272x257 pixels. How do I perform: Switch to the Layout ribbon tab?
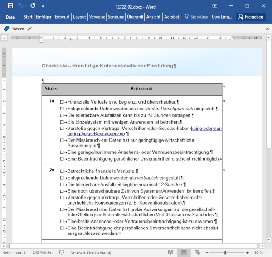pyautogui.click(x=80, y=17)
